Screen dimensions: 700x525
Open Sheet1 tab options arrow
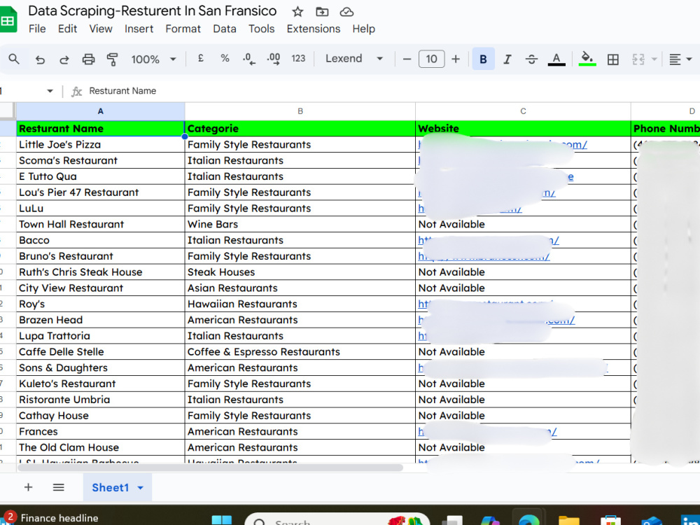coord(140,488)
